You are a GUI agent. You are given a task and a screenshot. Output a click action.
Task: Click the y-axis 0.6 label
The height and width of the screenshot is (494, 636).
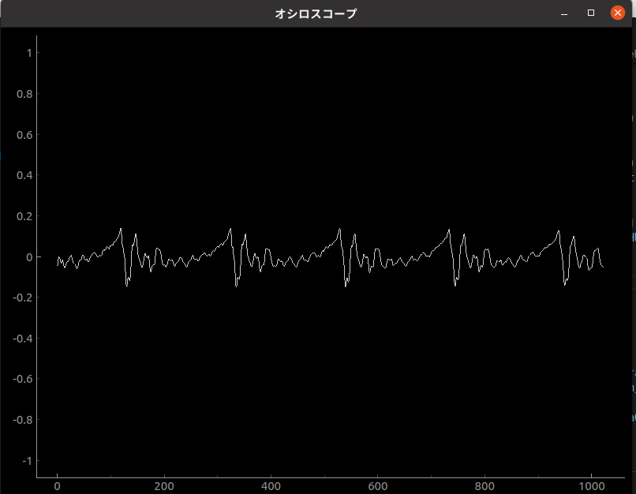(x=24, y=135)
